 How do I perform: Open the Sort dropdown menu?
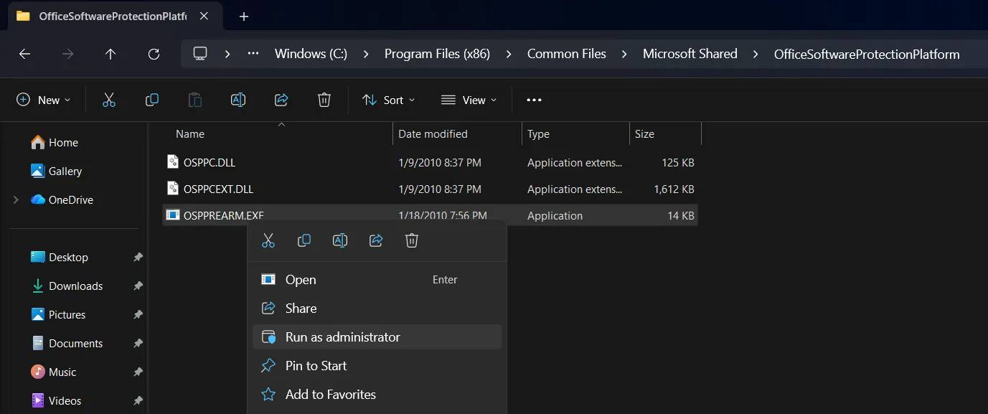pyautogui.click(x=389, y=100)
